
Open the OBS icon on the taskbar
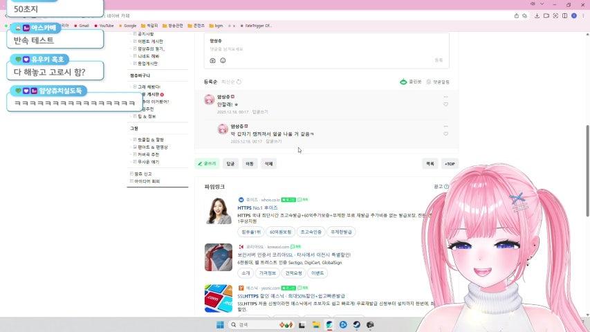click(370, 324)
